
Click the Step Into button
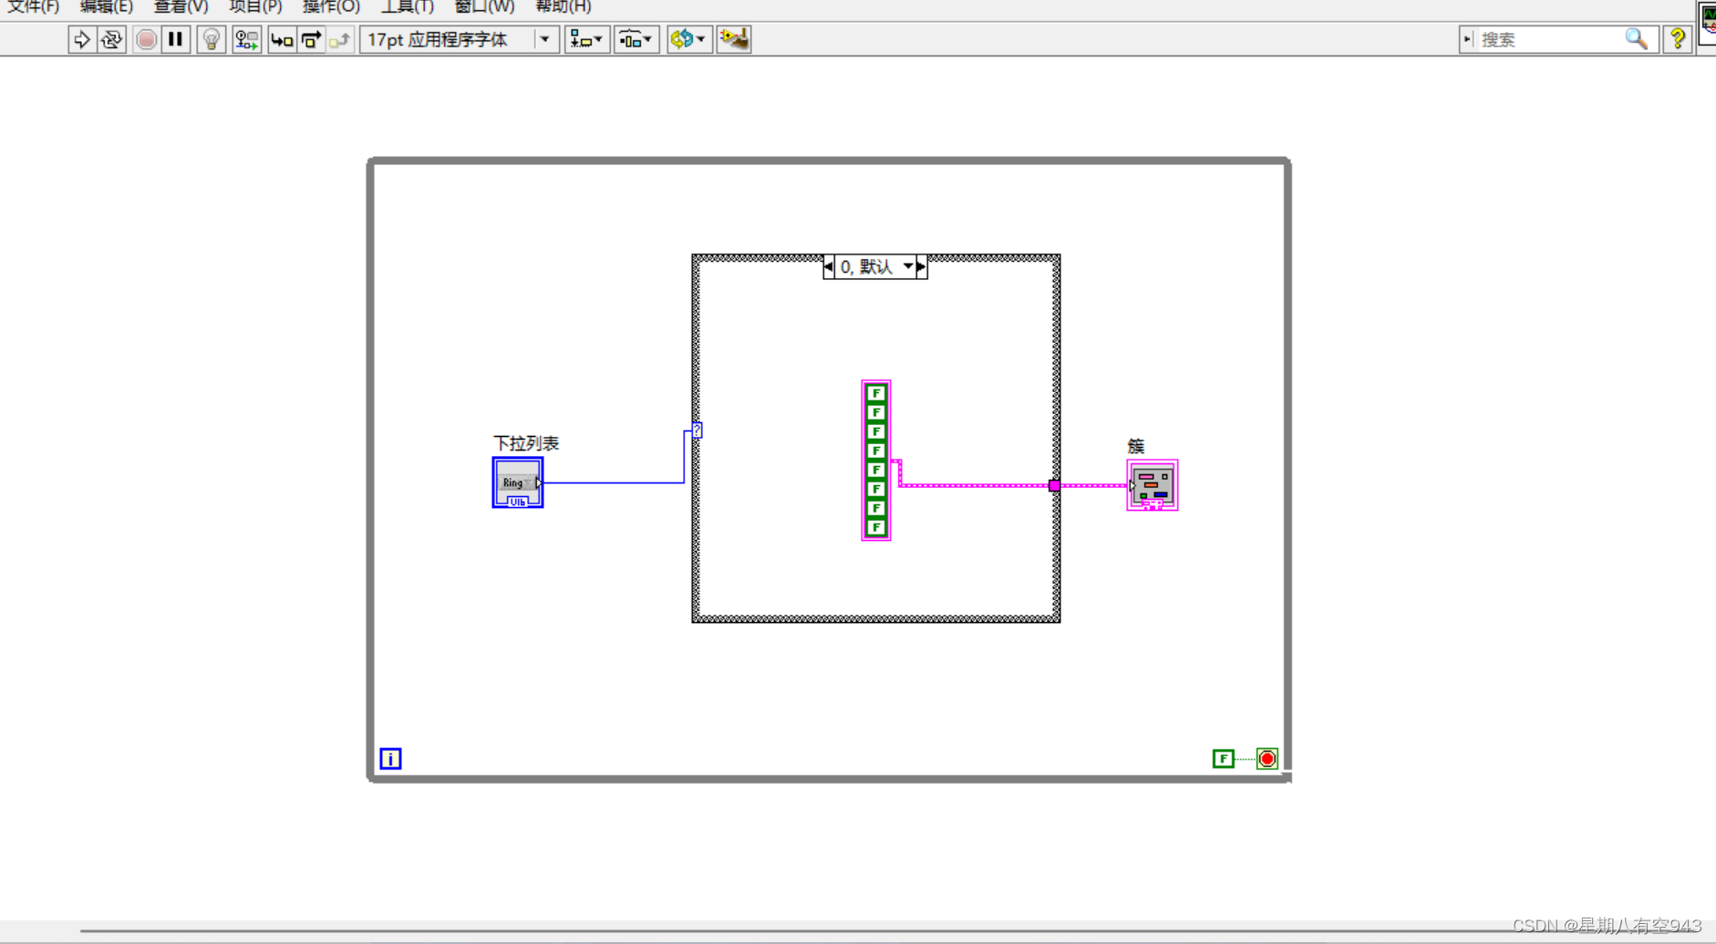pyautogui.click(x=282, y=39)
